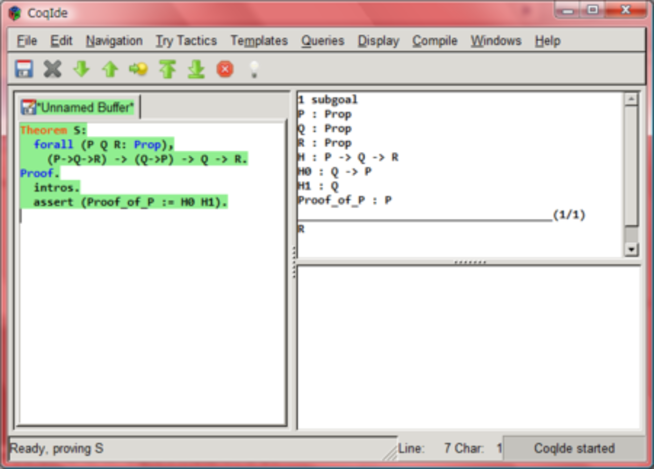This screenshot has width=654, height=469.
Task: Click the empty messages output pane
Action: point(469,347)
